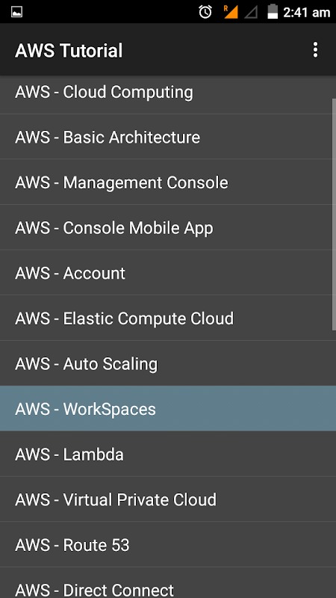Choose AWS - Auto Scaling from list
336x598 pixels.
pos(168,363)
